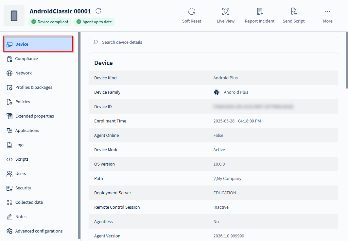Click refresh icon next to device name

98,11
